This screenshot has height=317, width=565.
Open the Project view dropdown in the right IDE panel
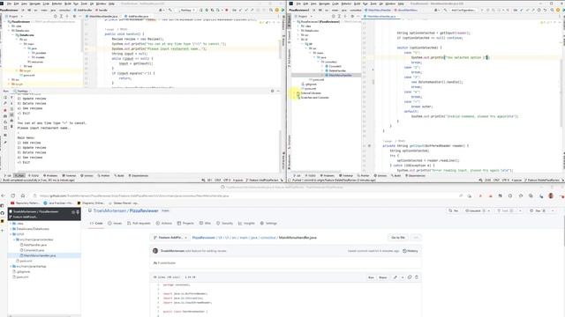[x=303, y=16]
